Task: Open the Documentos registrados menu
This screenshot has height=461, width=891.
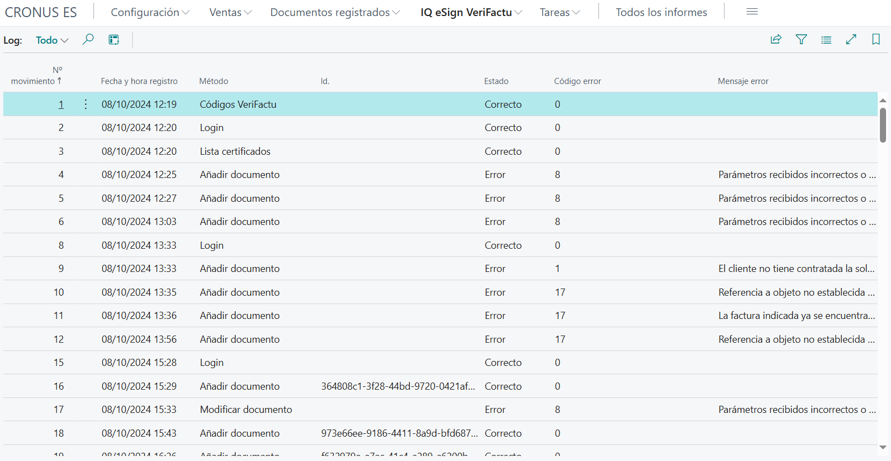Action: point(335,12)
